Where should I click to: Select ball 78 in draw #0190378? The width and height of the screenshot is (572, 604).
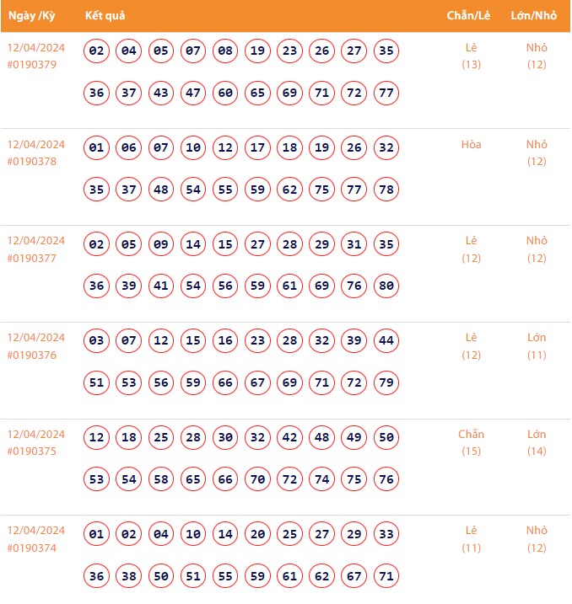click(x=386, y=190)
